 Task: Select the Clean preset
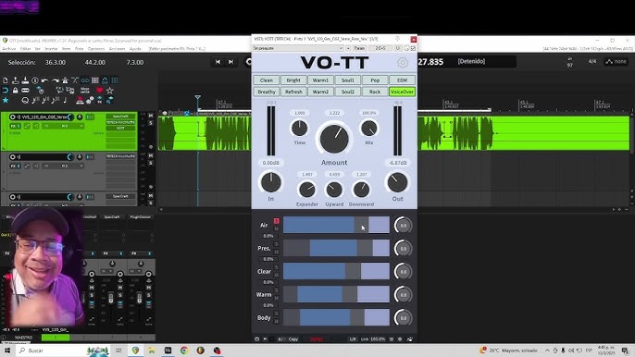[267, 80]
